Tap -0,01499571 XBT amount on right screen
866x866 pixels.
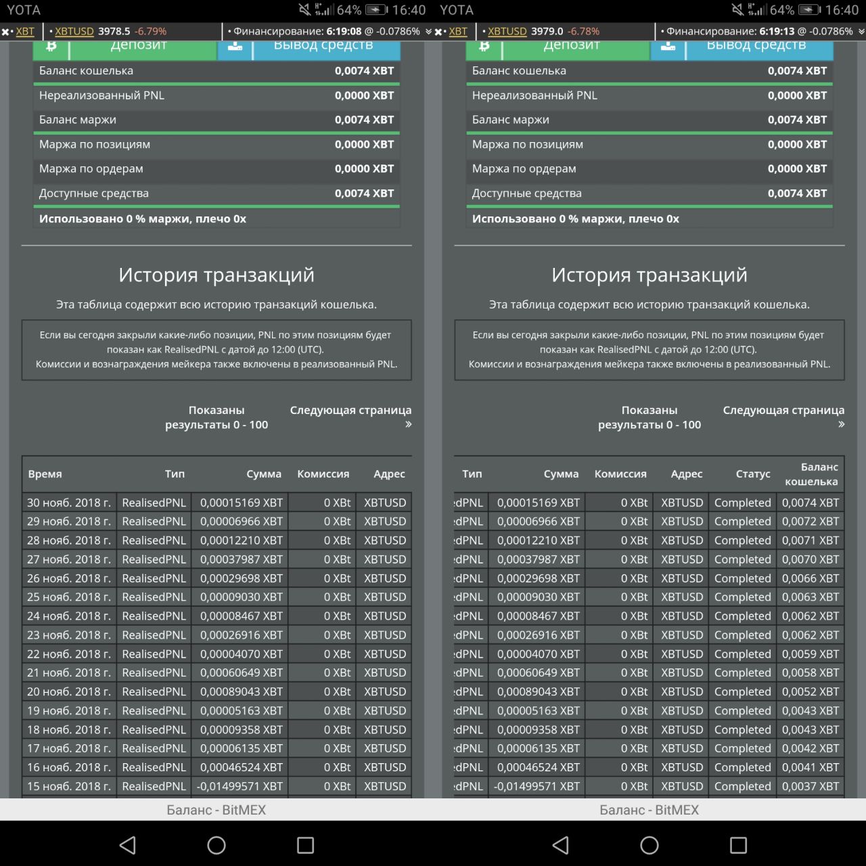point(537,786)
